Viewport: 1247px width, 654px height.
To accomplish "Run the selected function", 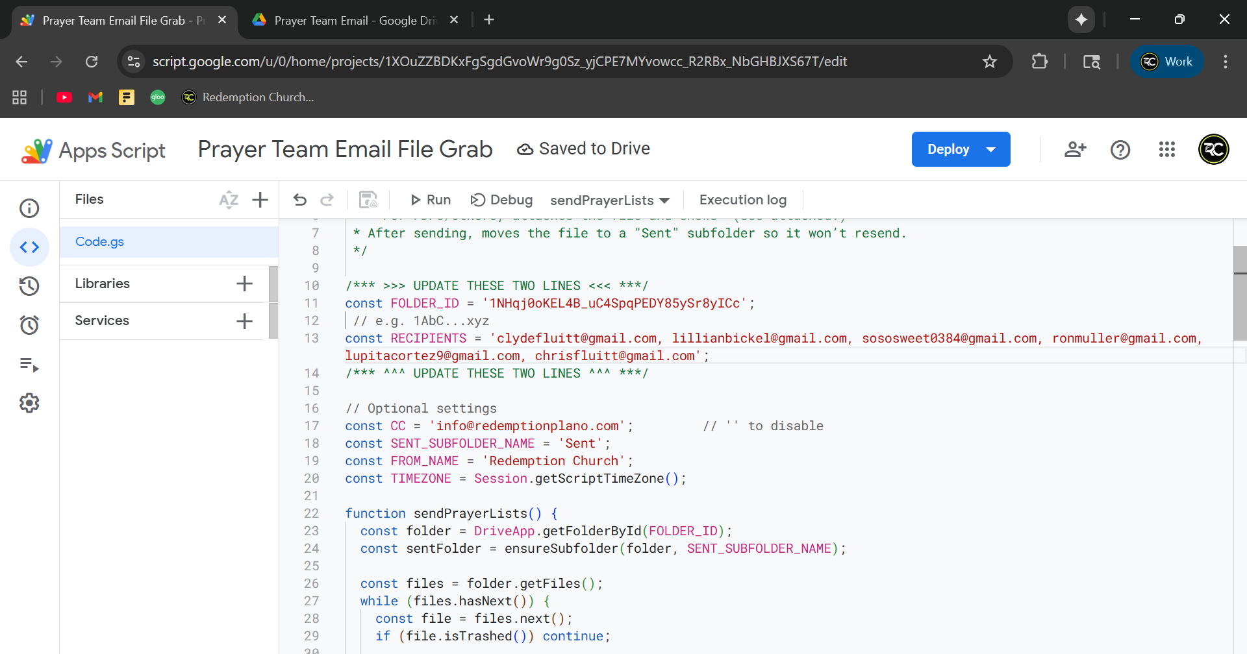I will point(431,200).
